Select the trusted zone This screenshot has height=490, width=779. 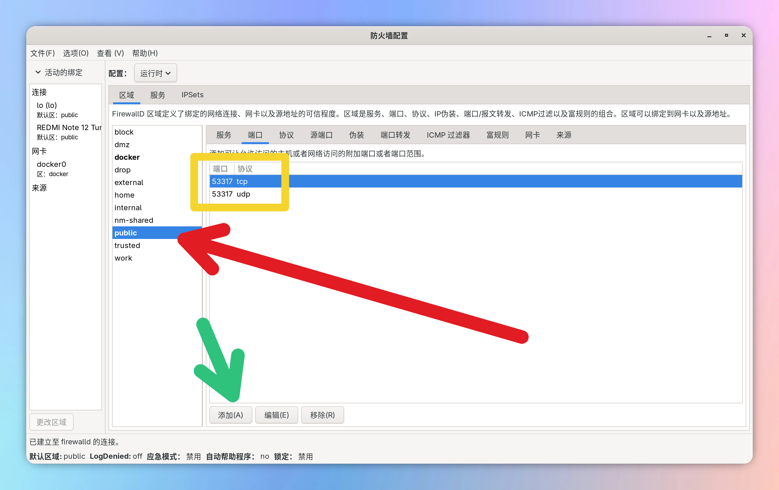tap(127, 246)
